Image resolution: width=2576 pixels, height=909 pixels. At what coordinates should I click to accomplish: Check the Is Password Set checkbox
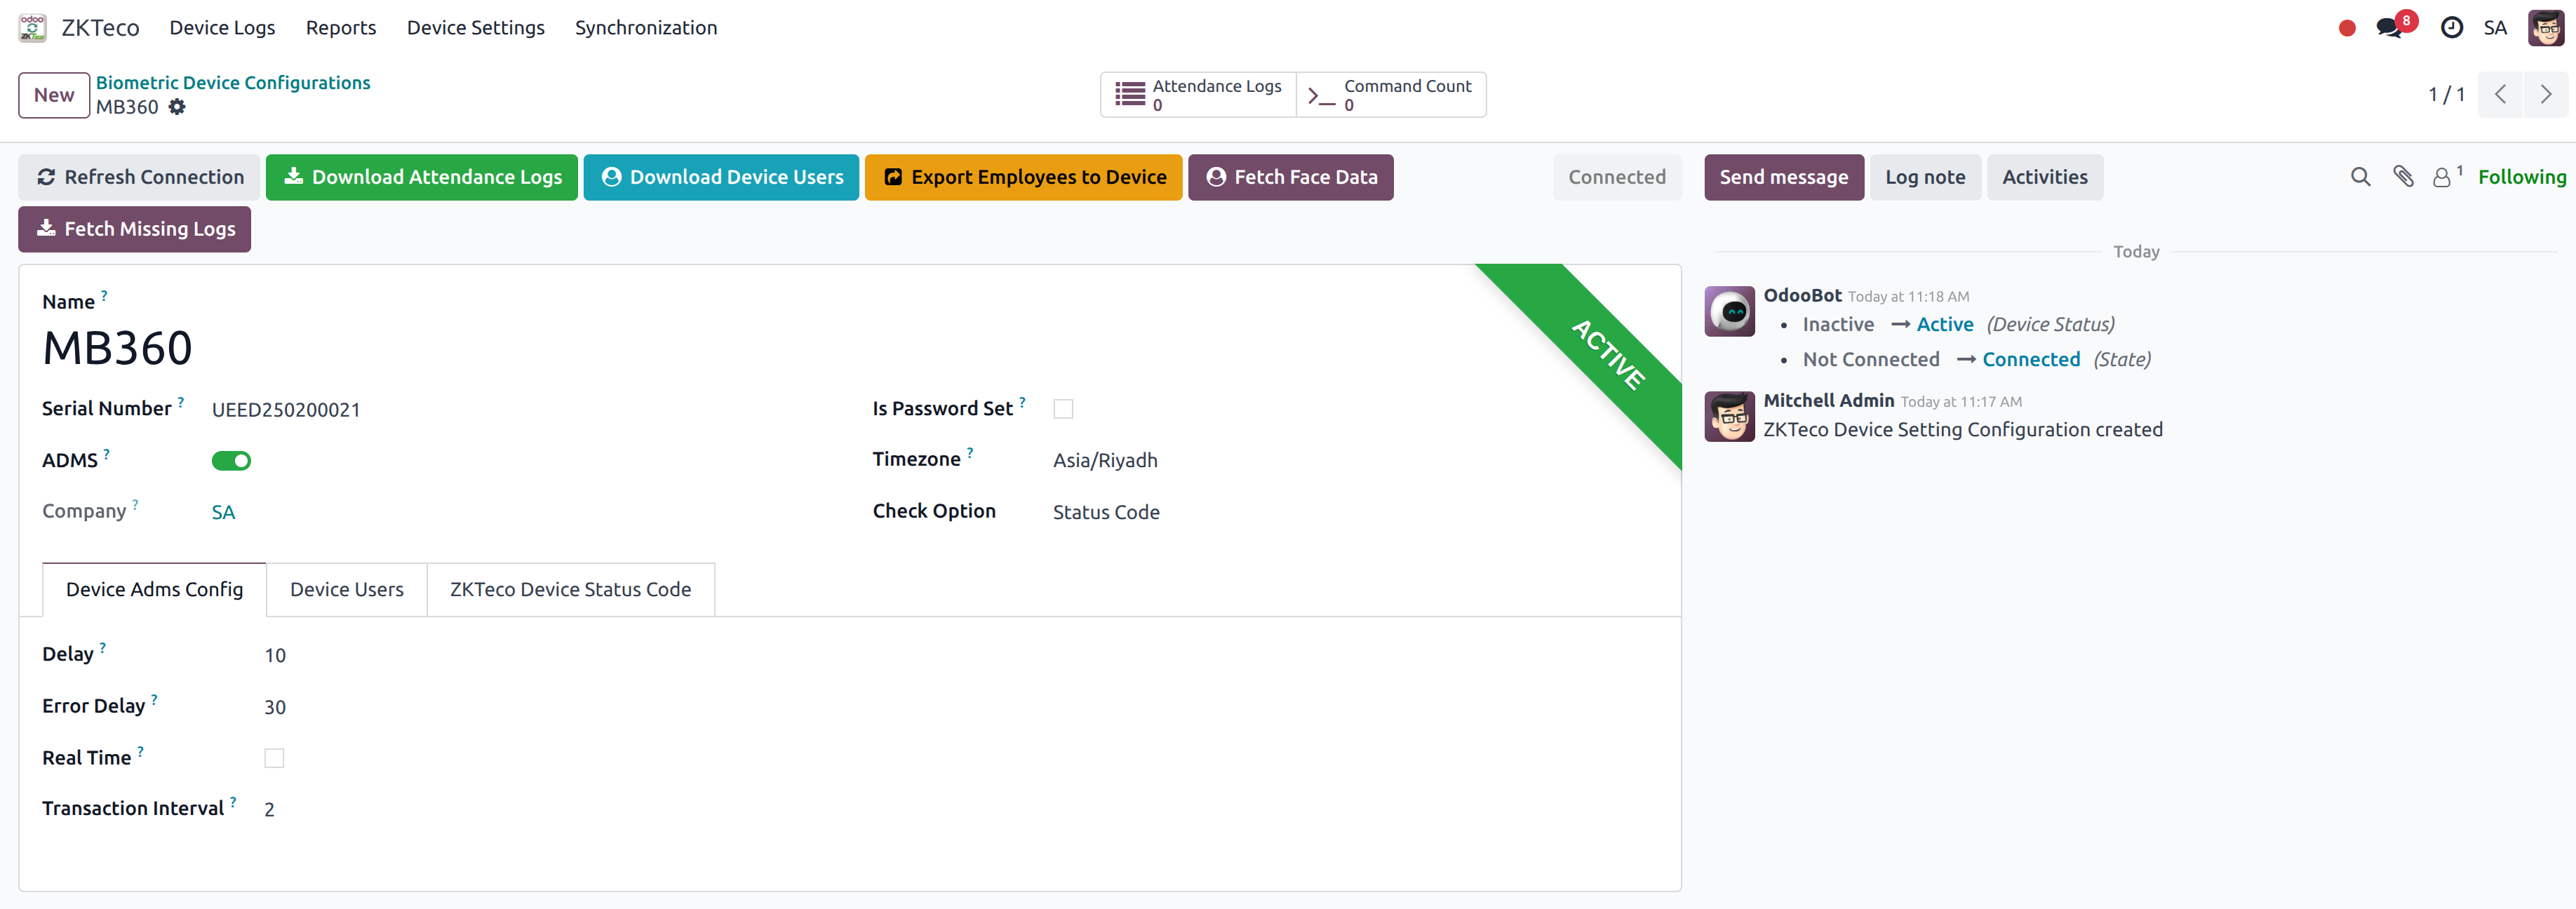pyautogui.click(x=1063, y=408)
